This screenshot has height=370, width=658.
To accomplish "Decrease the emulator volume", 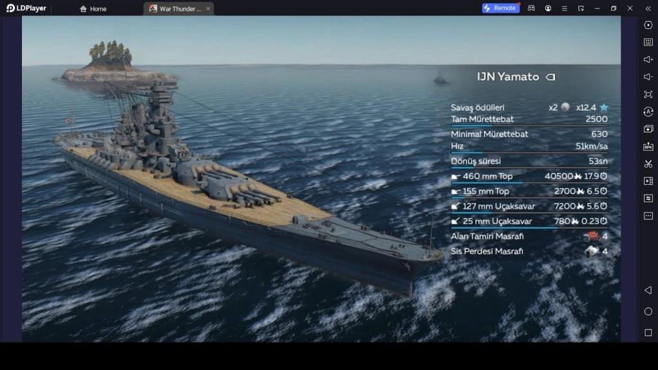I will coord(647,75).
